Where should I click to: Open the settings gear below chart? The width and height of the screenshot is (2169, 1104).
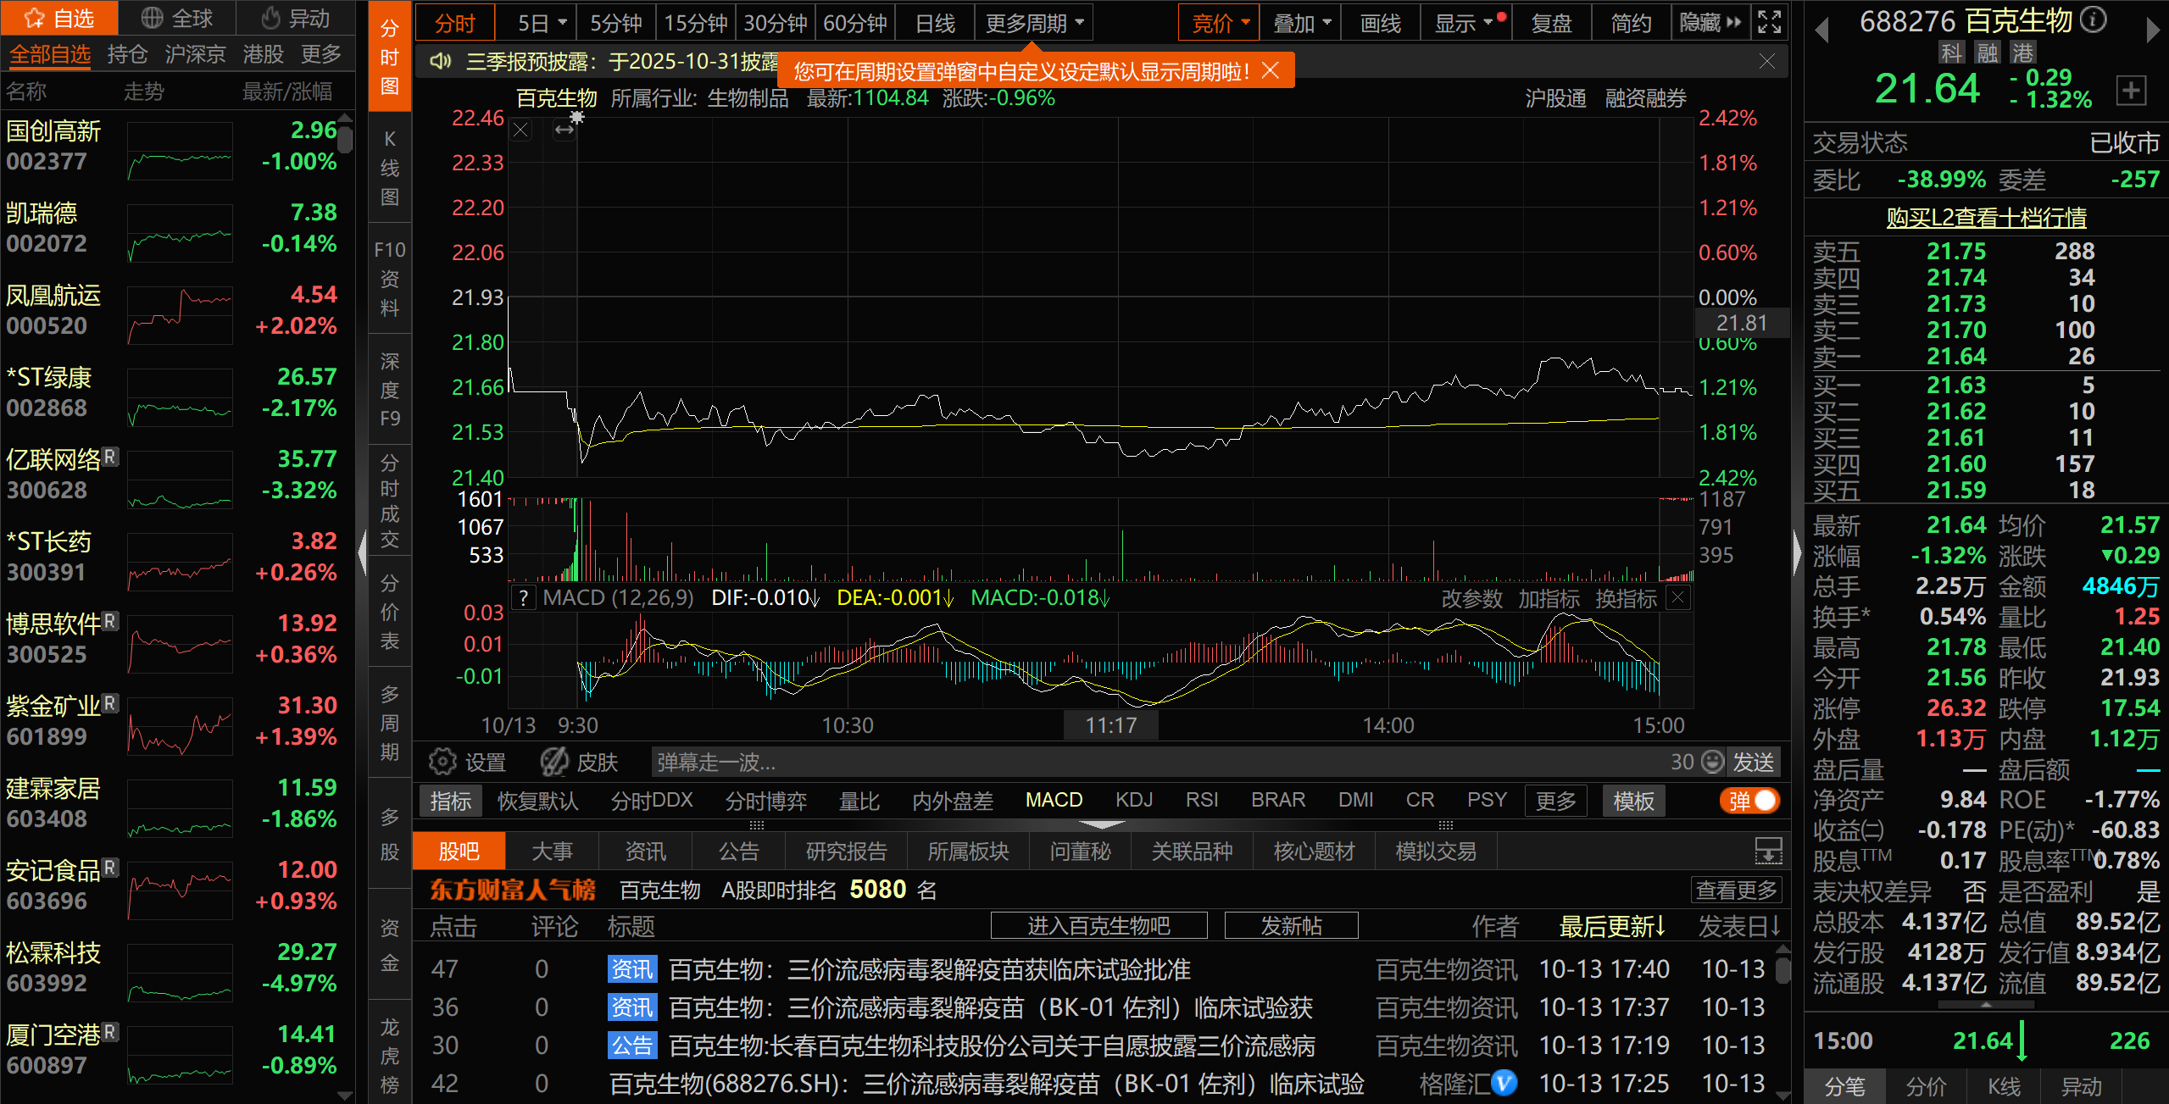coord(442,762)
